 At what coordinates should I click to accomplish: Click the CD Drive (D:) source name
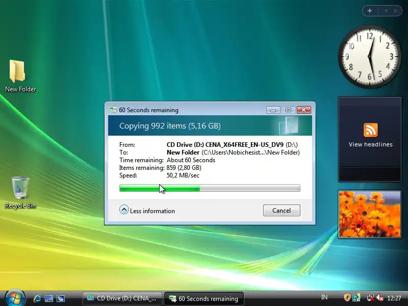tap(225, 145)
